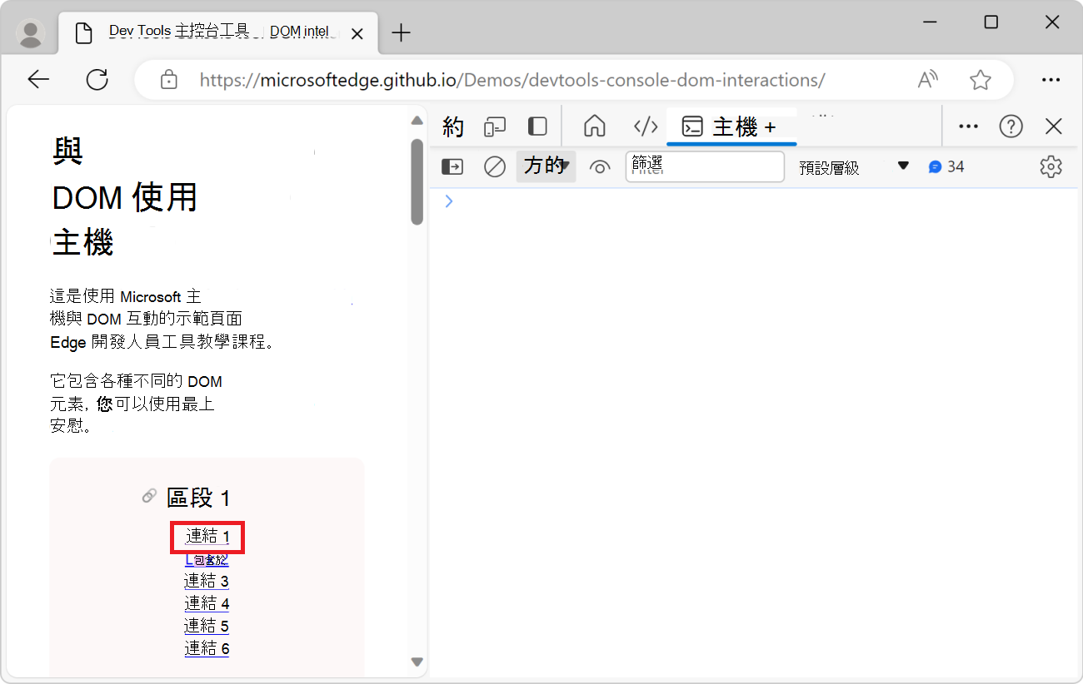Click the console filter input field
This screenshot has width=1083, height=684.
tap(705, 166)
